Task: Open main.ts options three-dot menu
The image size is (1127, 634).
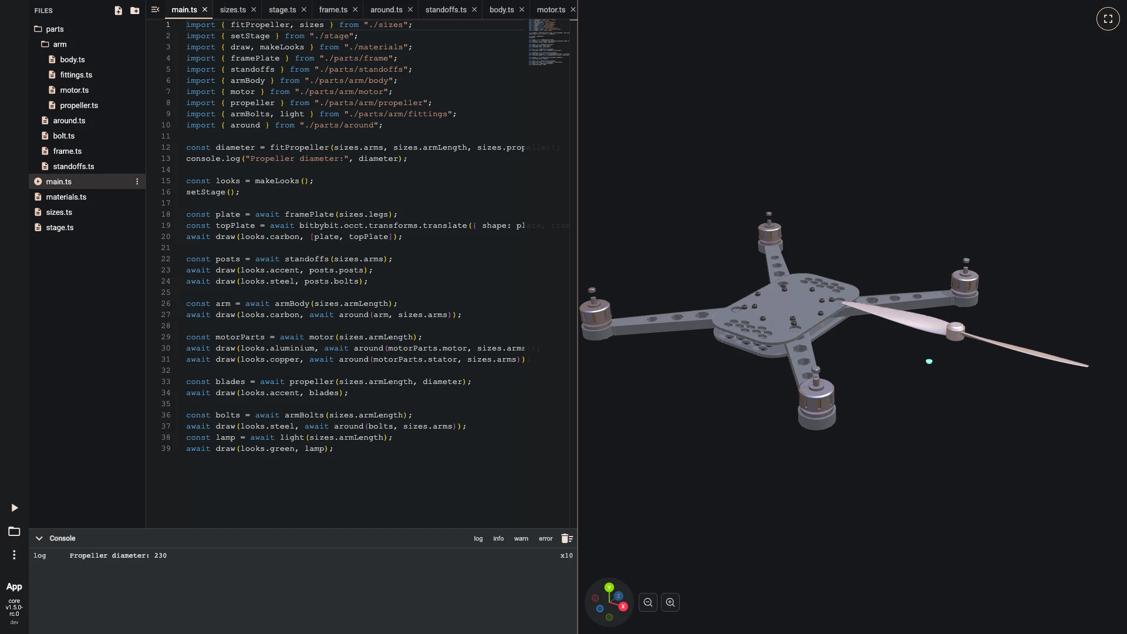Action: coord(137,182)
